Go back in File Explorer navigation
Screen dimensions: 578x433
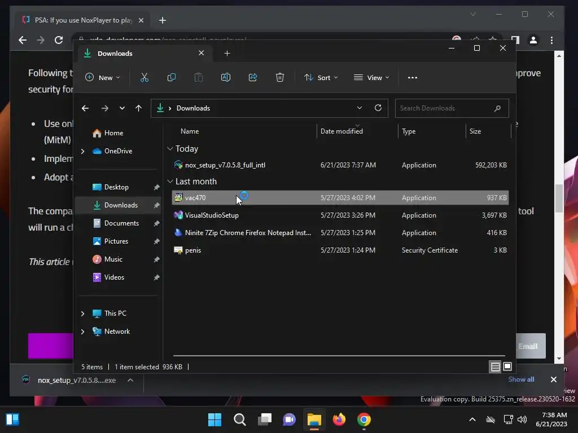[85, 108]
